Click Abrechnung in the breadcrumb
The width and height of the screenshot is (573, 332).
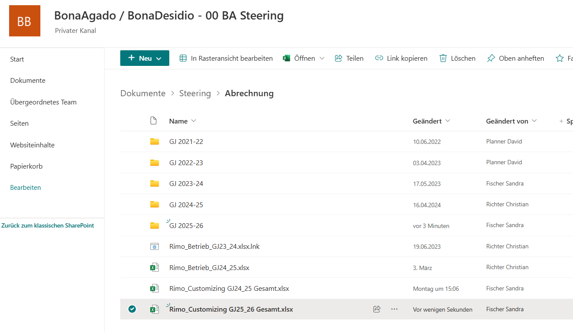(x=249, y=93)
